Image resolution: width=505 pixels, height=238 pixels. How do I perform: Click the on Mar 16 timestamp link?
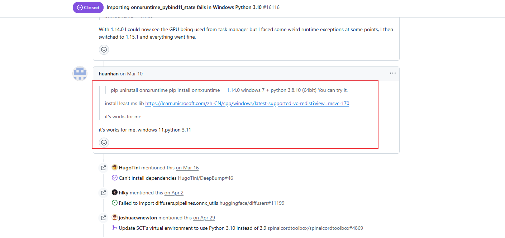coord(187,167)
